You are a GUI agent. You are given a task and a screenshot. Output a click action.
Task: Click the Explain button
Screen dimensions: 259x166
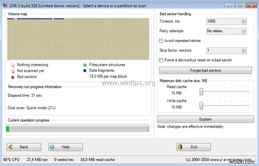(206, 119)
